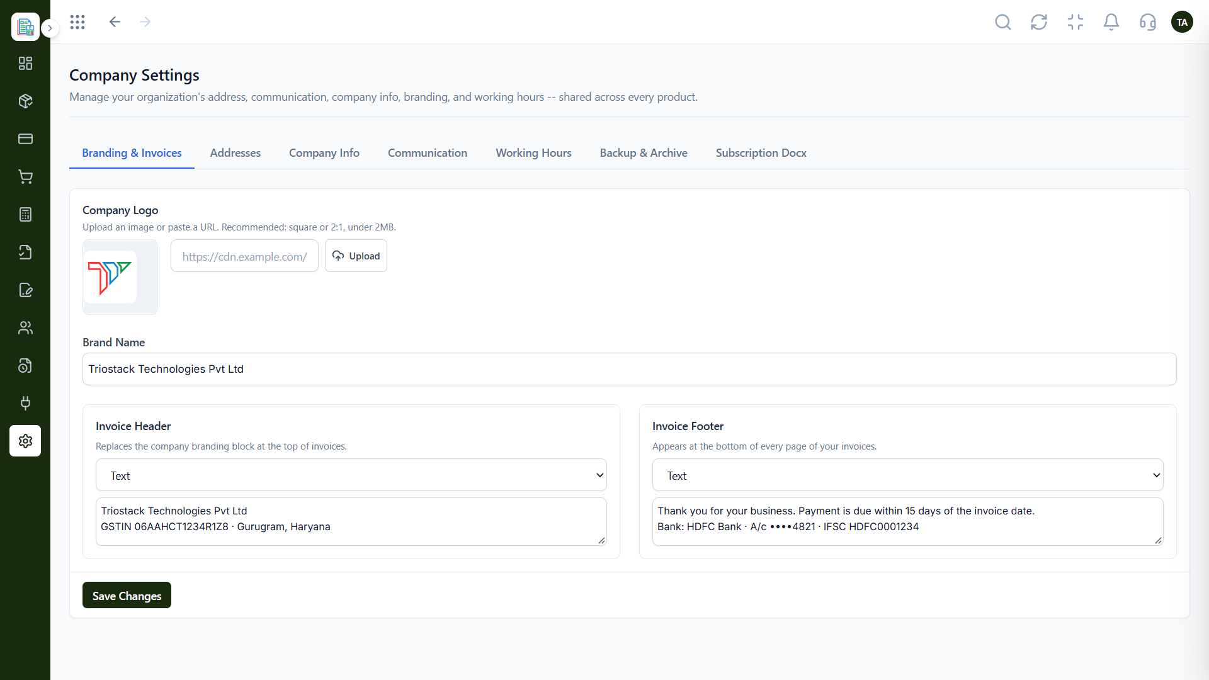
Task: Click the Invoice Footer heading
Action: (x=688, y=426)
